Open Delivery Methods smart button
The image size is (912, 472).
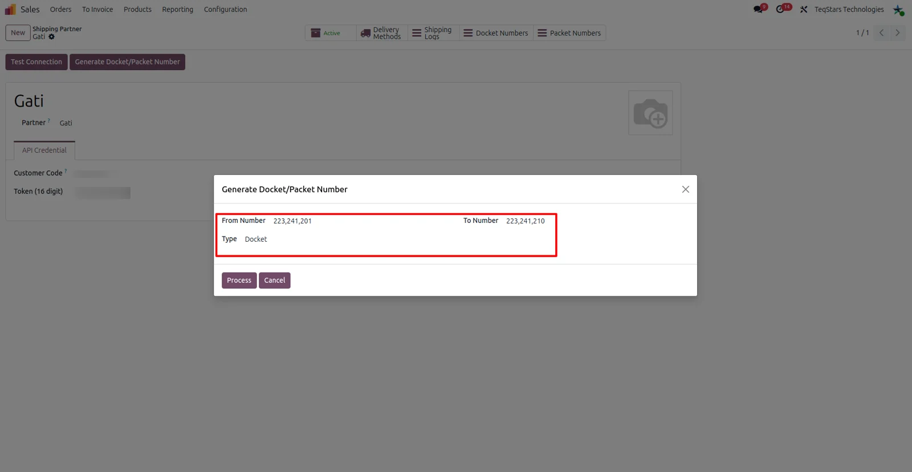click(382, 33)
